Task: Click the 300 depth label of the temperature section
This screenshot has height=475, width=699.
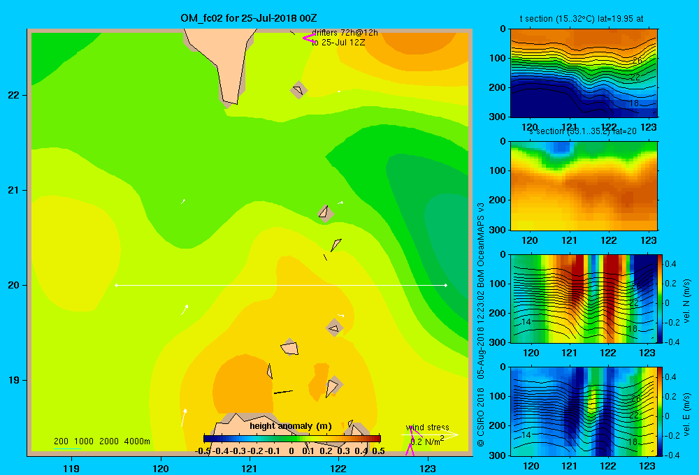Action: pos(498,117)
